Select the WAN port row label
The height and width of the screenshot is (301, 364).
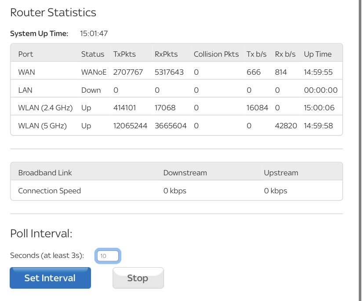[26, 72]
